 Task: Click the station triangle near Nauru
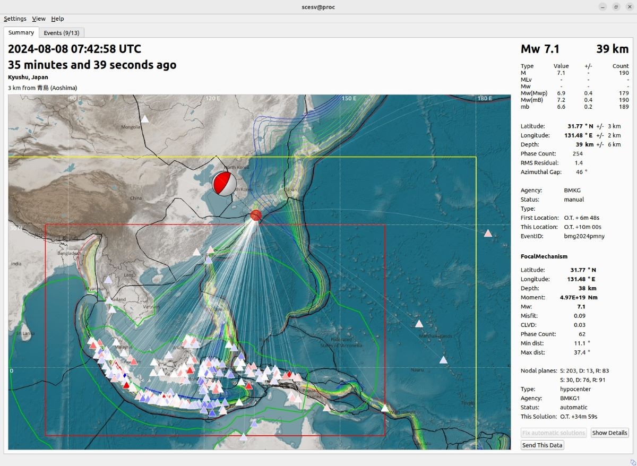[443, 360]
